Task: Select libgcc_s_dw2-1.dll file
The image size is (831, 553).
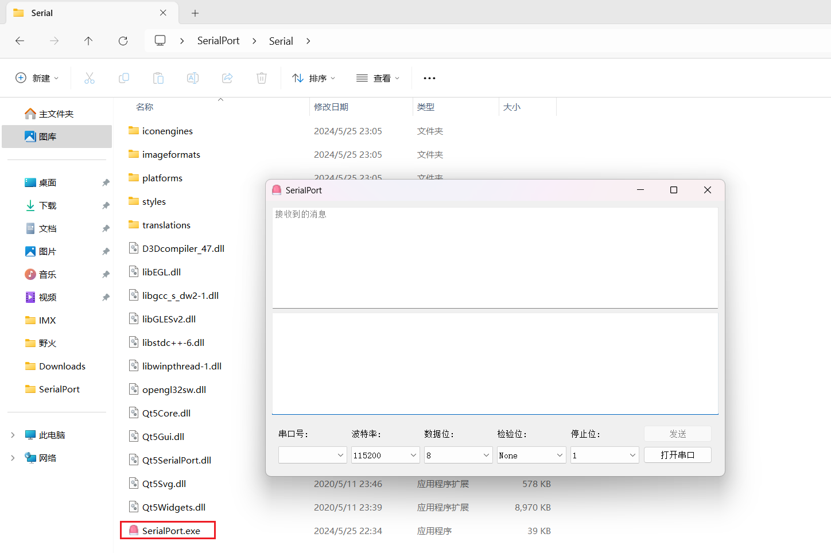Action: pos(180,295)
